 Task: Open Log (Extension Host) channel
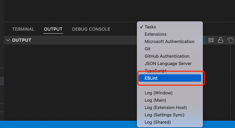pos(170,107)
